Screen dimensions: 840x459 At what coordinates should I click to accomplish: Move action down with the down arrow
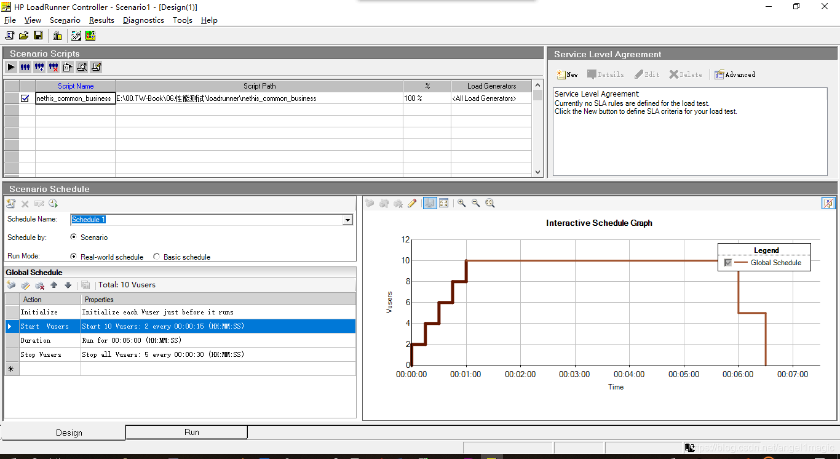pyautogui.click(x=68, y=285)
